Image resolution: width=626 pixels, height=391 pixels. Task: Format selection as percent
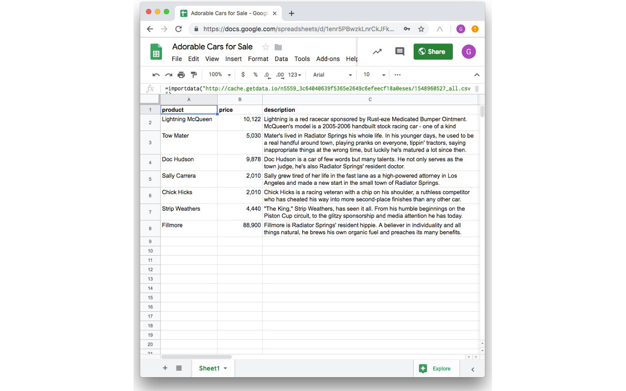[255, 74]
